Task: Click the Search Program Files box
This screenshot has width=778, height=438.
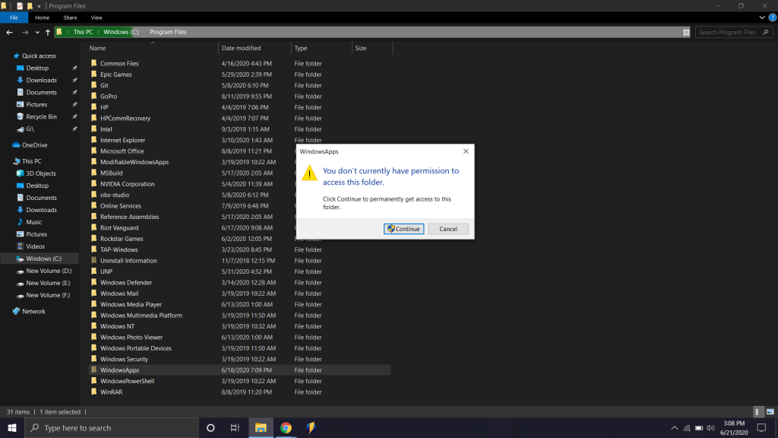Action: (x=733, y=32)
